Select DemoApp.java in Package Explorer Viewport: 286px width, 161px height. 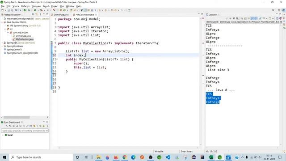(x=23, y=36)
